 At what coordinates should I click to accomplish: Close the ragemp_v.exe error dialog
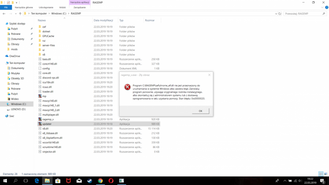click(x=209, y=75)
